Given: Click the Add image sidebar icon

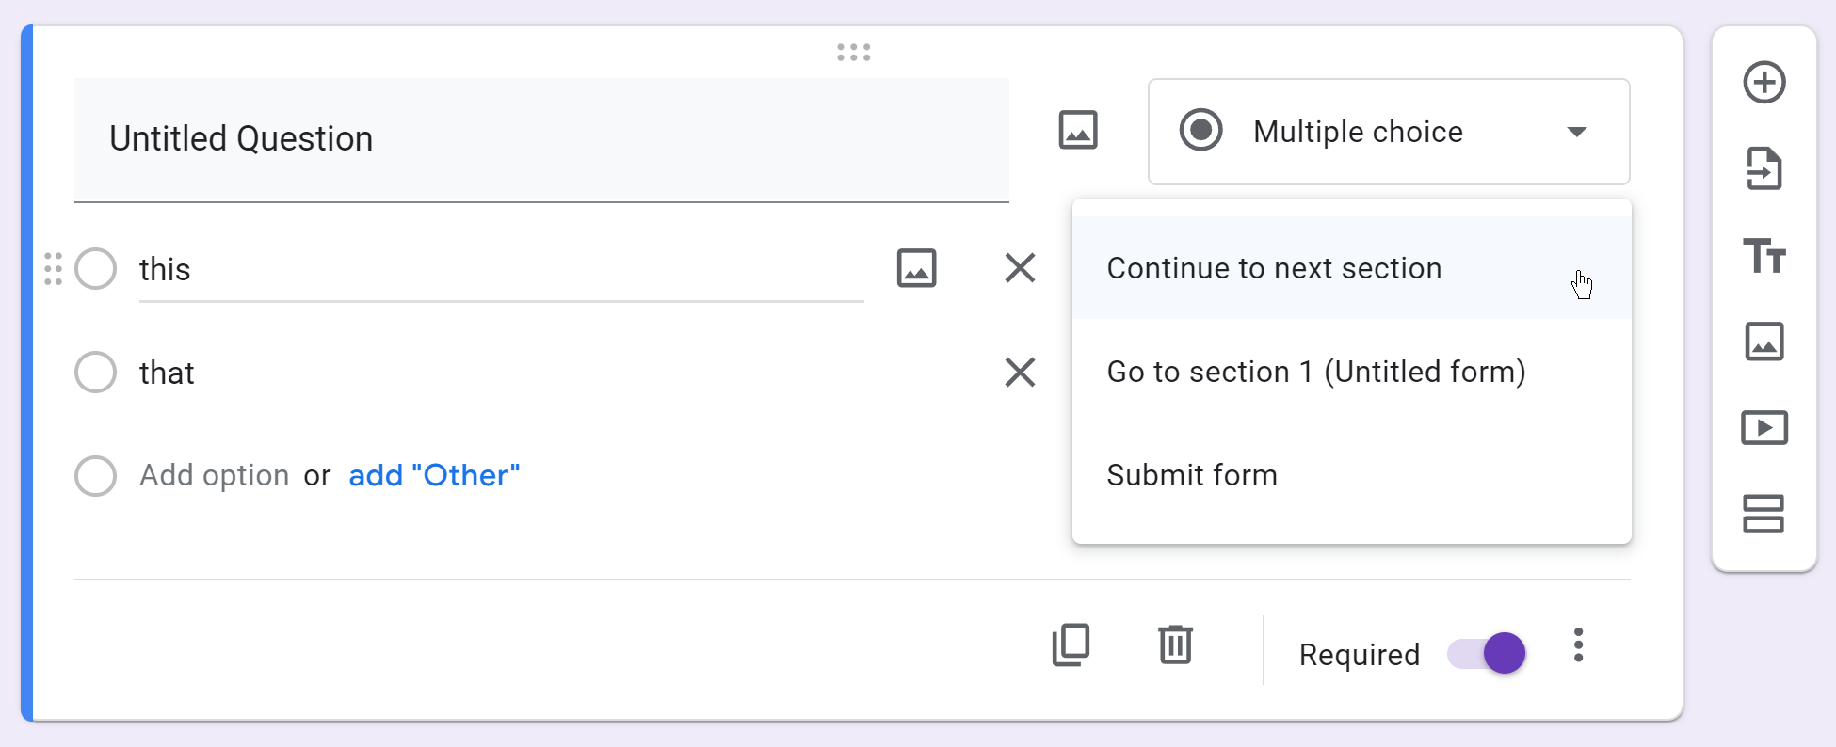Looking at the screenshot, I should click(1764, 342).
